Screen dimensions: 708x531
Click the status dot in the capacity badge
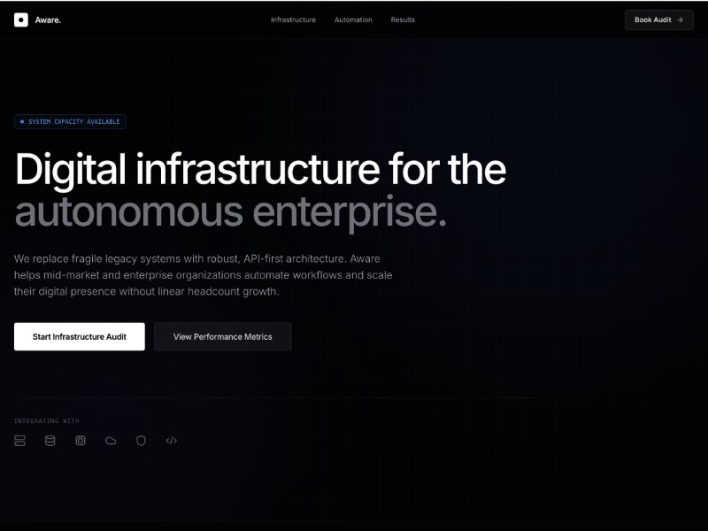(x=21, y=121)
